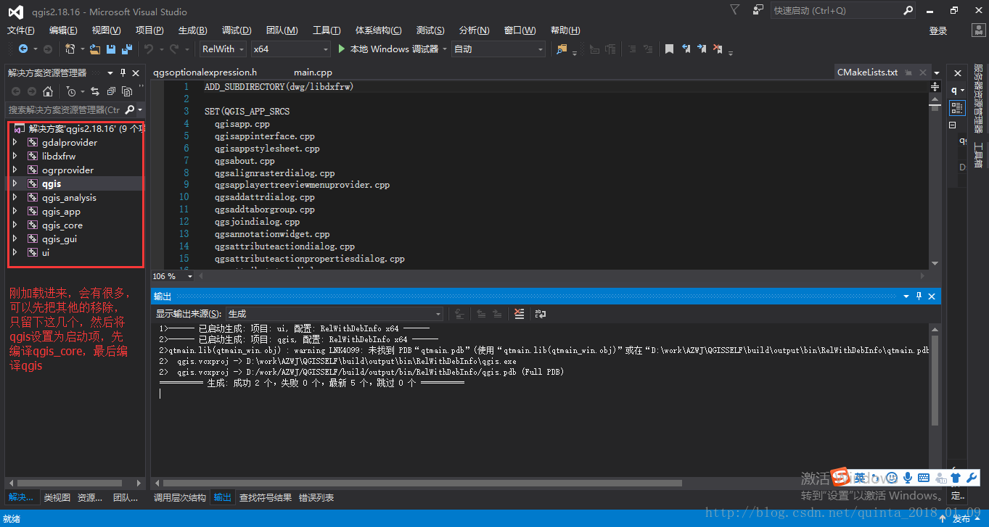This screenshot has width=989, height=527.
Task: Open the 生成(B) build menu
Action: [x=193, y=30]
